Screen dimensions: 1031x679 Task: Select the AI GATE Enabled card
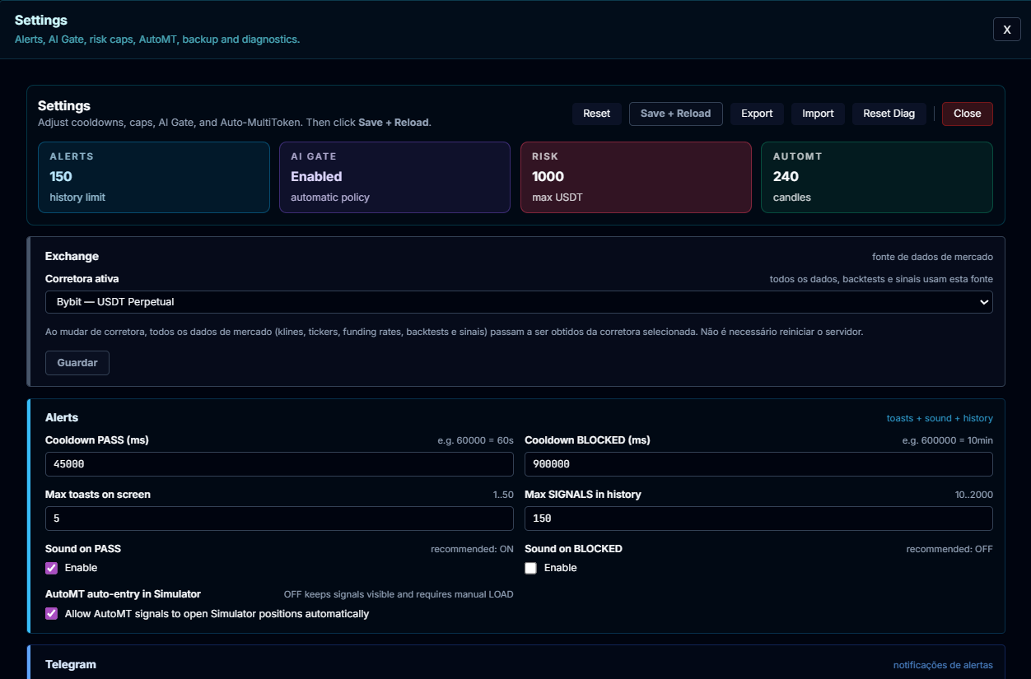pyautogui.click(x=394, y=177)
